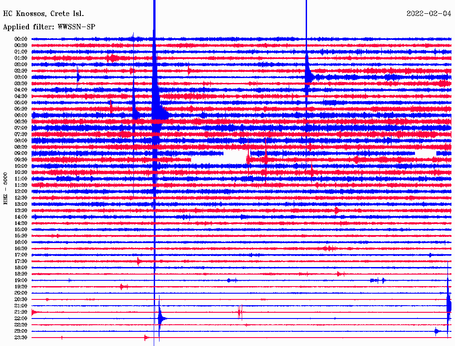Select the 00:30 time label
The width and height of the screenshot is (455, 346).
pyautogui.click(x=21, y=46)
